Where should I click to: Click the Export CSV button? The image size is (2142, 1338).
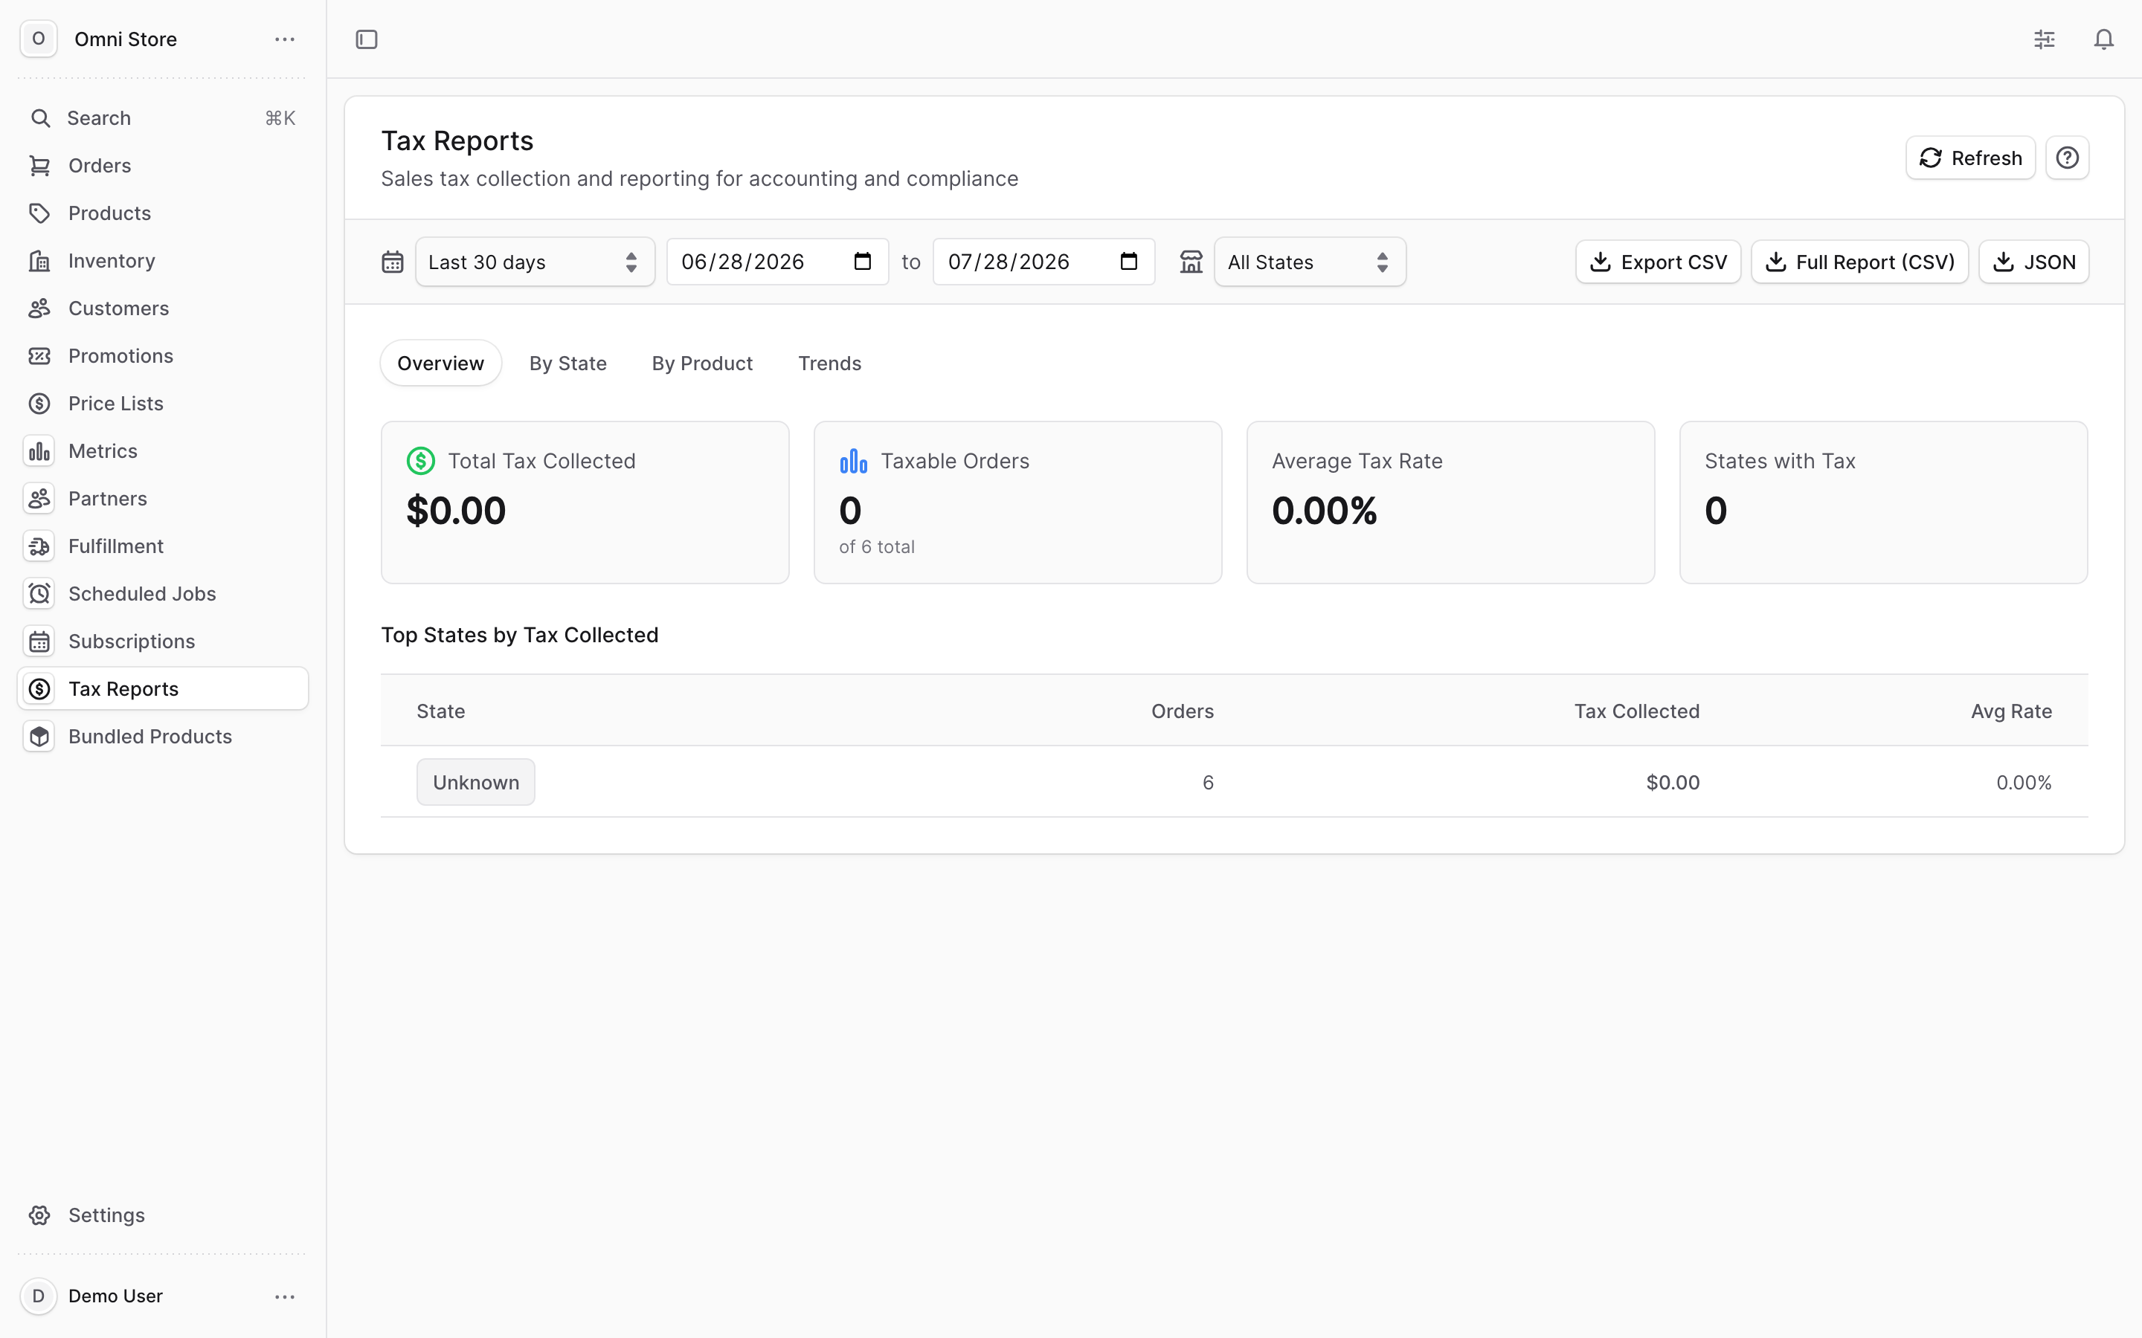[x=1658, y=262]
